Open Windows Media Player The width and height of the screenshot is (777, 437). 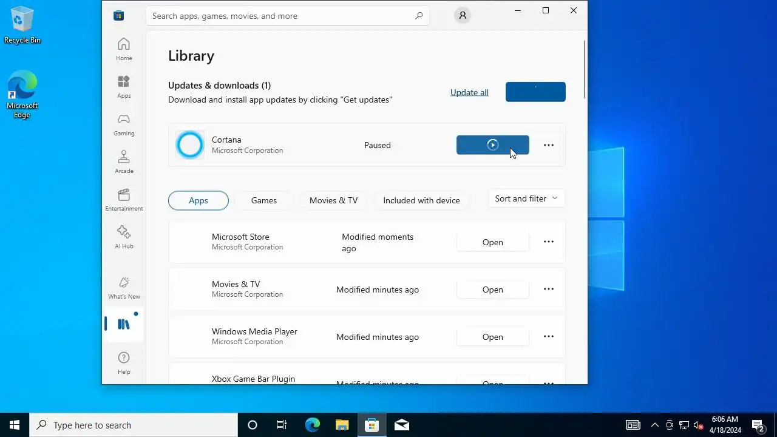pyautogui.click(x=493, y=337)
